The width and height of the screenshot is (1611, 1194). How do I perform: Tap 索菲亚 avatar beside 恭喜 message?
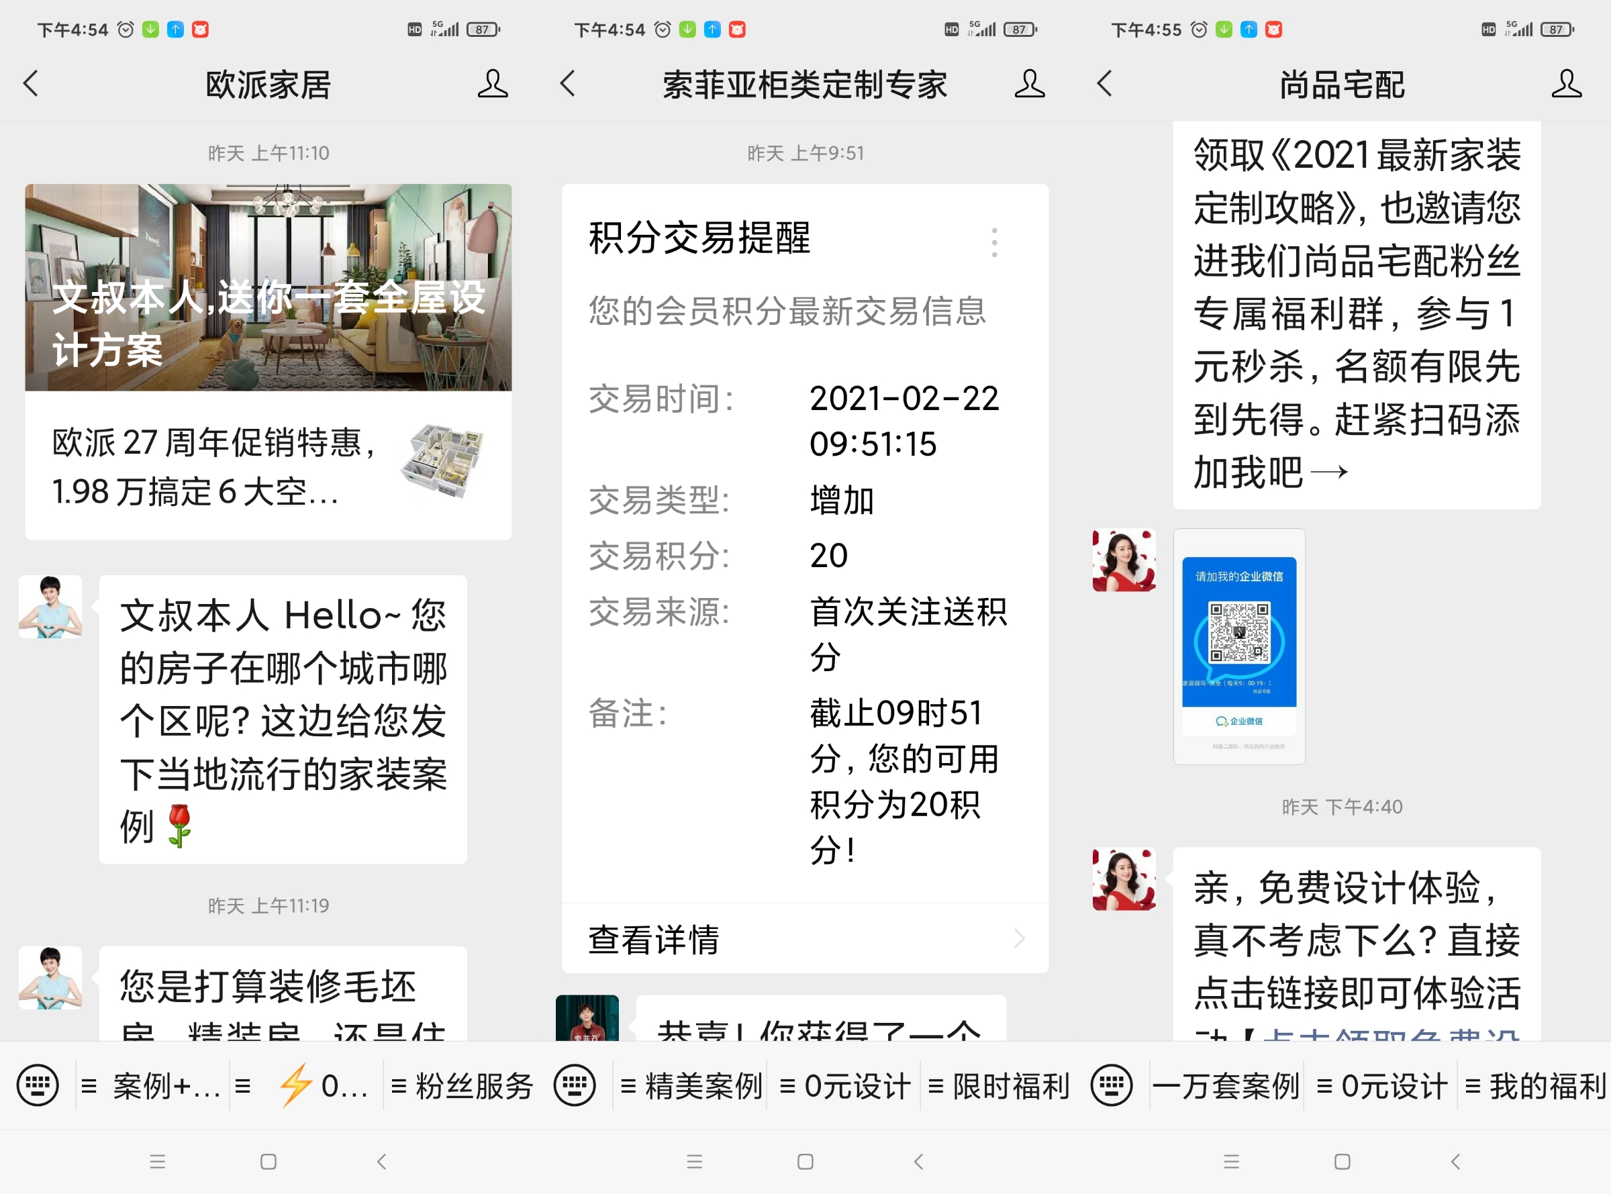[x=587, y=1017]
